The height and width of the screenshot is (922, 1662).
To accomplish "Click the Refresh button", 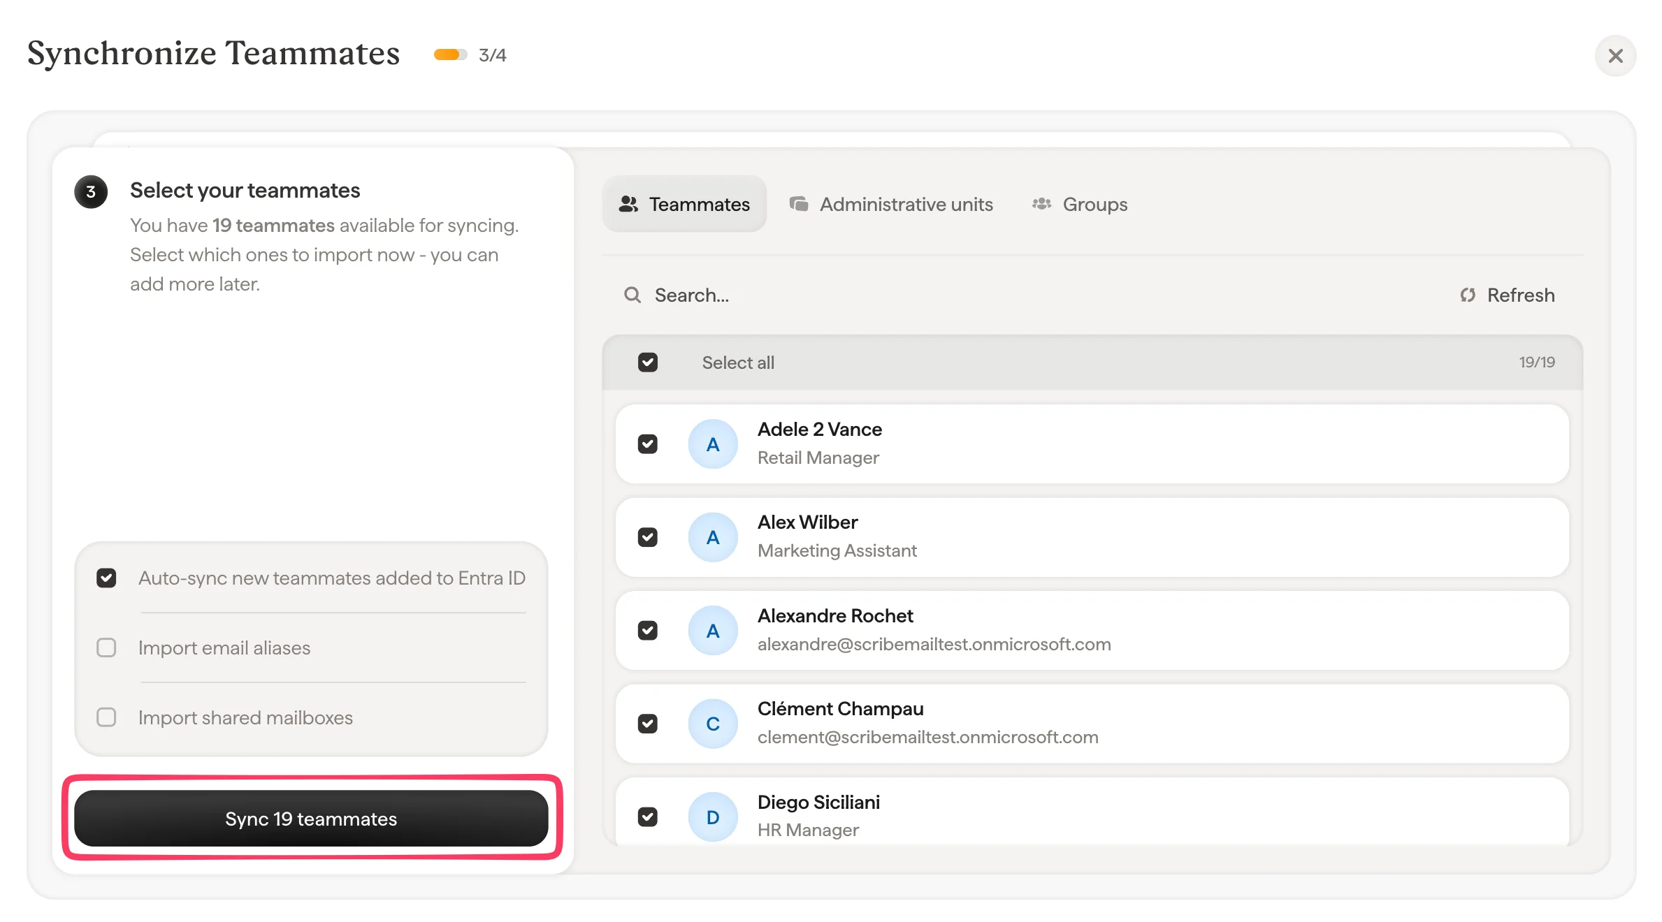I will tap(1508, 295).
